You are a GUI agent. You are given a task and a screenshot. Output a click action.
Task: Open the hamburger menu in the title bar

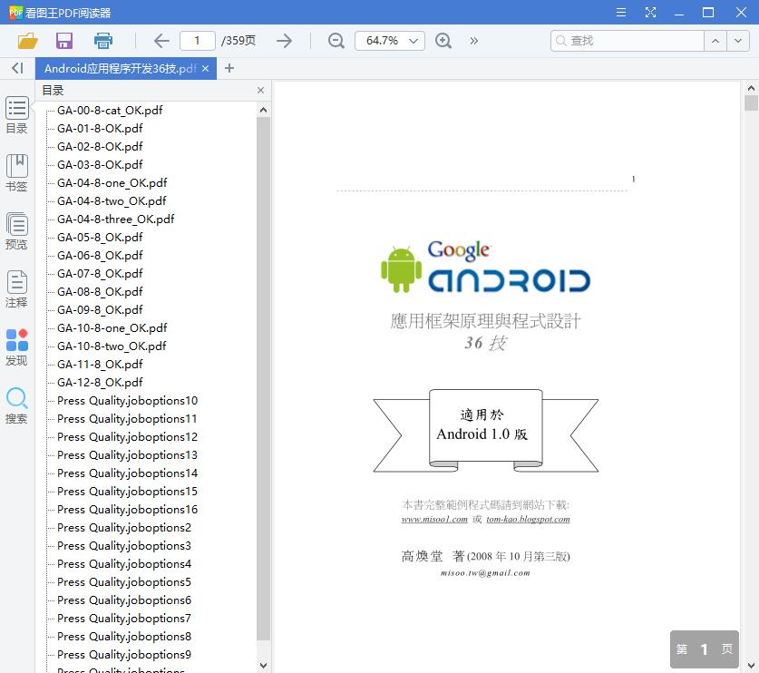pos(620,12)
